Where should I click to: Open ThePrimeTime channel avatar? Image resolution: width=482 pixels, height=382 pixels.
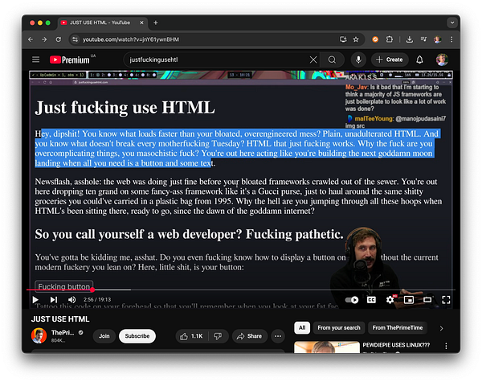coord(39,336)
